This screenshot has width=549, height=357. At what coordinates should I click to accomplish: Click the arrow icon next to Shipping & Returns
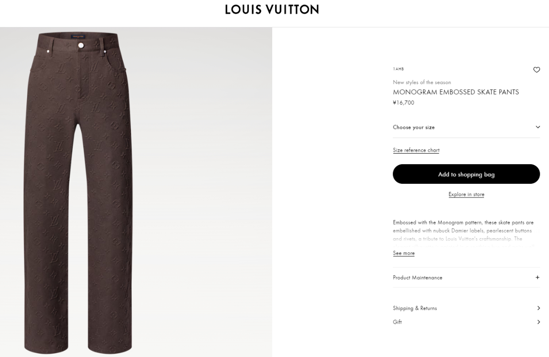pyautogui.click(x=538, y=308)
